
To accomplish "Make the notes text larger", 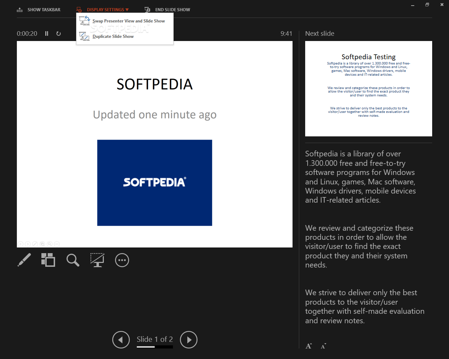I will pyautogui.click(x=309, y=346).
